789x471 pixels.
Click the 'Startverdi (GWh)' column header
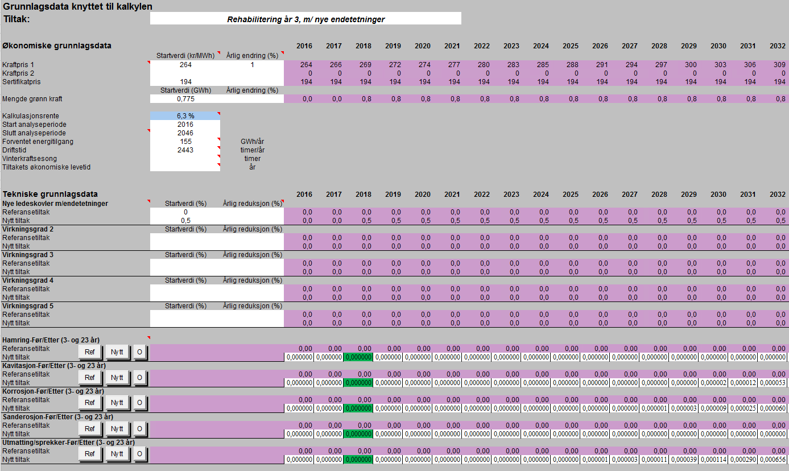click(x=185, y=90)
